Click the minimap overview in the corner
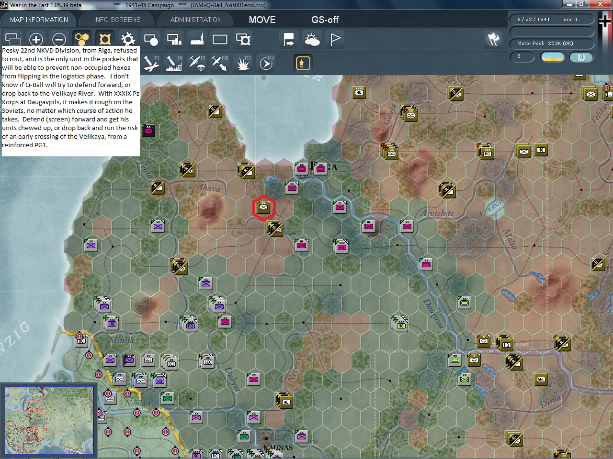This screenshot has height=459, width=613. point(49,421)
